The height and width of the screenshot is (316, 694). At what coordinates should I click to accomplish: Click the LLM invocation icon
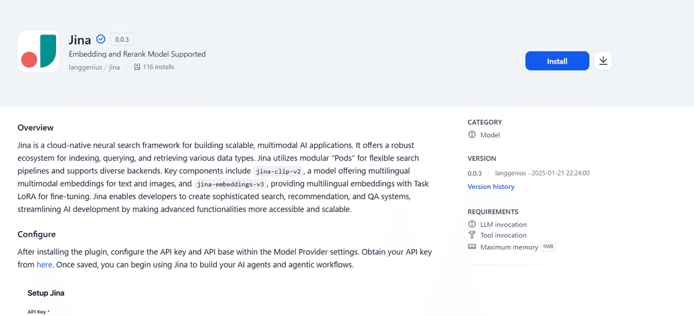pyautogui.click(x=472, y=224)
